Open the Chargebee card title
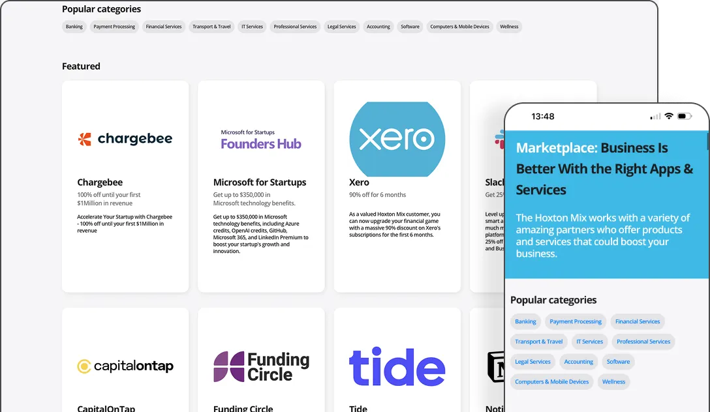This screenshot has width=710, height=412. pos(100,183)
